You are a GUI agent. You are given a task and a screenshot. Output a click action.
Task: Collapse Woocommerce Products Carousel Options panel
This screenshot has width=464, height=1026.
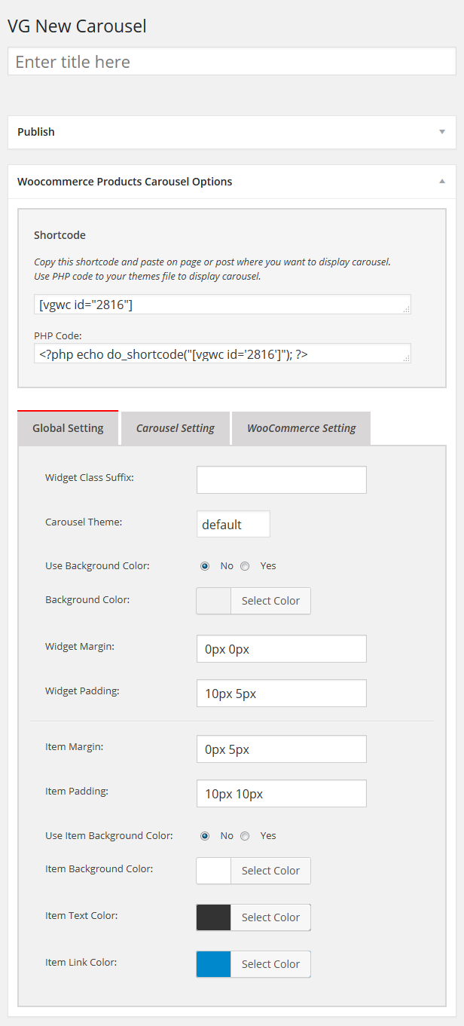click(x=442, y=182)
